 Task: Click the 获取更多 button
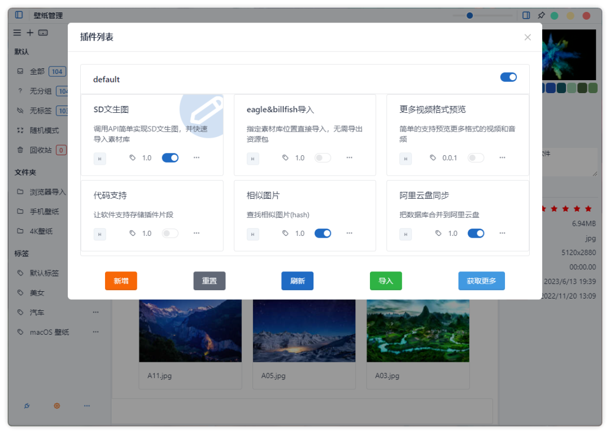pyautogui.click(x=482, y=281)
